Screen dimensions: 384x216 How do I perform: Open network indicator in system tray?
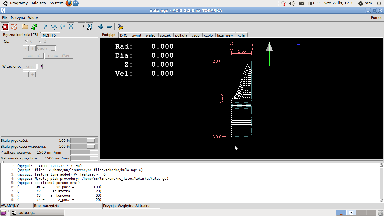point(283,3)
